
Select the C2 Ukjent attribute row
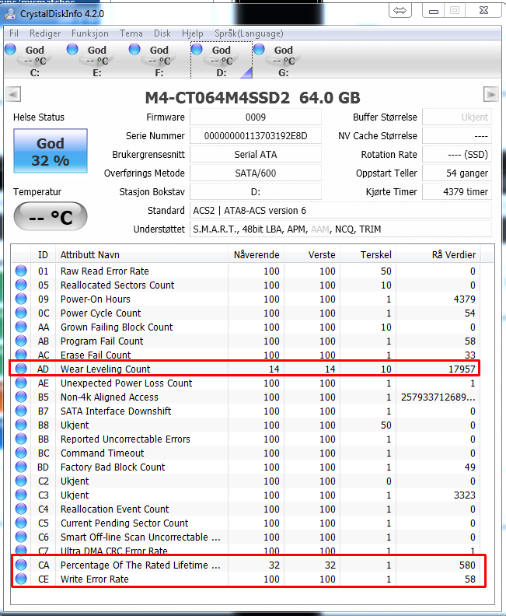pyautogui.click(x=246, y=481)
